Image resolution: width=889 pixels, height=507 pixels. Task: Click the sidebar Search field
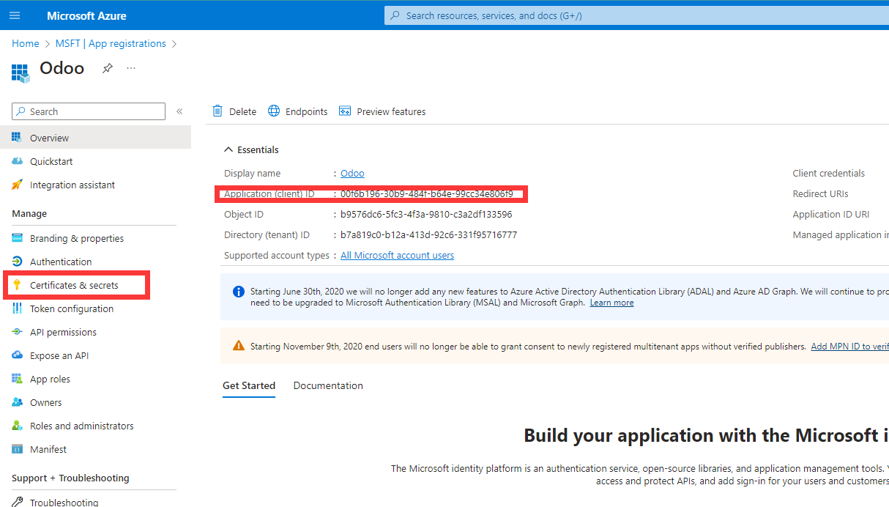click(89, 111)
